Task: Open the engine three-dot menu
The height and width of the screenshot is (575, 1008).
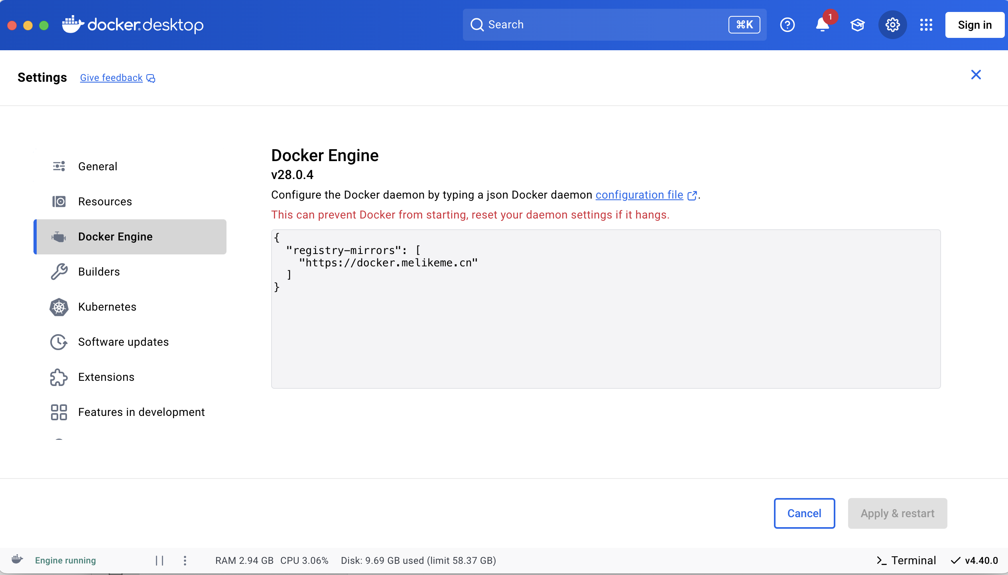Action: pos(185,561)
